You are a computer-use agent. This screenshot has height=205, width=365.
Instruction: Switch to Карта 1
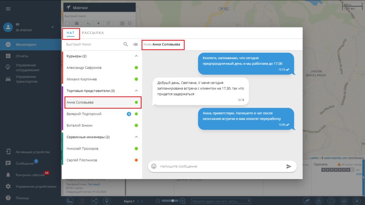point(129,201)
